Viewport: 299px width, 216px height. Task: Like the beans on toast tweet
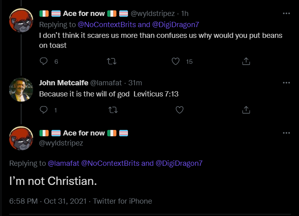point(175,61)
